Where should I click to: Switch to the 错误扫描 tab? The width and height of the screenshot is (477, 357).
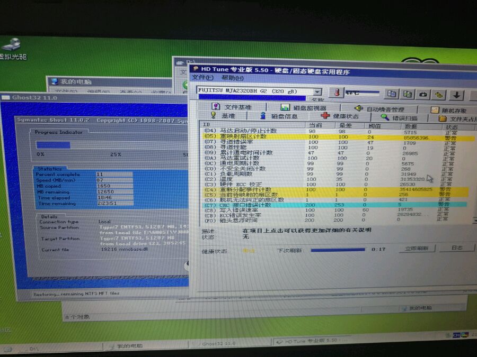[399, 118]
